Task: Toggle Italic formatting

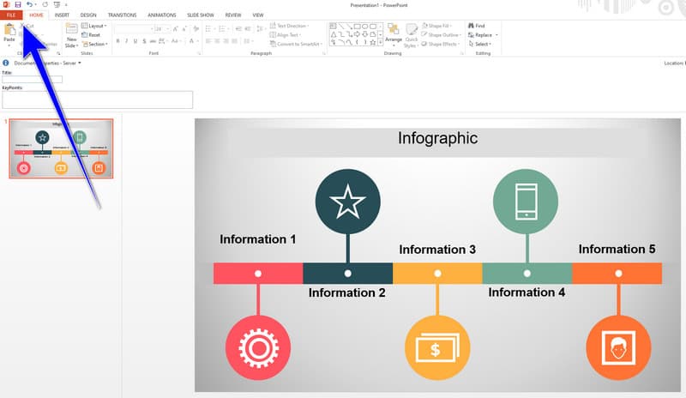Action: click(126, 41)
